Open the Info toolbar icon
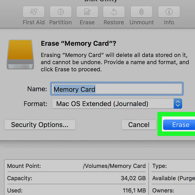The height and width of the screenshot is (195, 195). (169, 12)
